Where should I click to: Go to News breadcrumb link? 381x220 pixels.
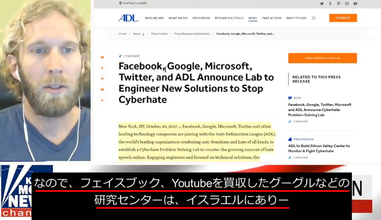click(x=137, y=34)
